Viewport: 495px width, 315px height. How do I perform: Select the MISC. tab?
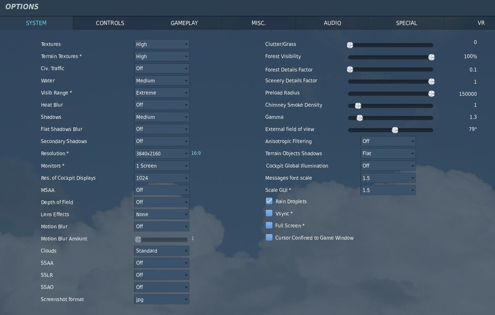pos(258,23)
